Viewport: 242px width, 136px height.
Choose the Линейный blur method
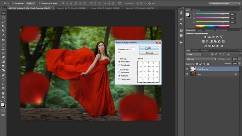pos(119,65)
